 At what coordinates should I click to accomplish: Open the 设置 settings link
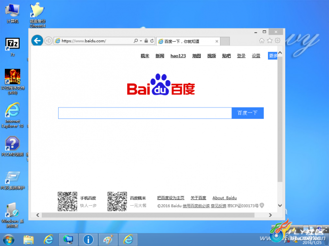pos(256,56)
